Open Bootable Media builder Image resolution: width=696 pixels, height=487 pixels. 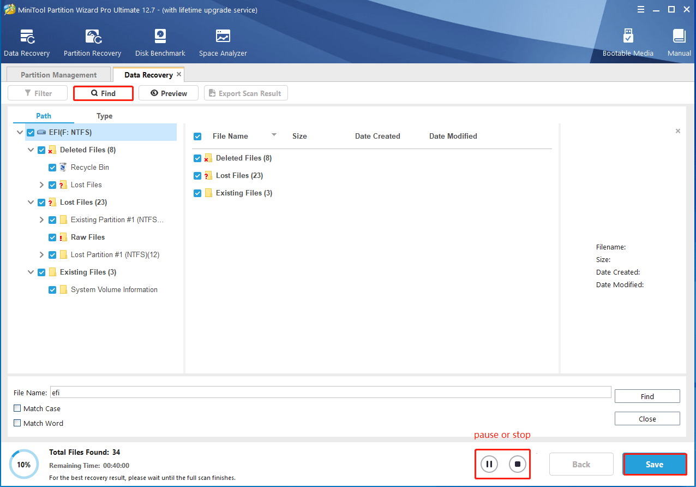click(628, 43)
